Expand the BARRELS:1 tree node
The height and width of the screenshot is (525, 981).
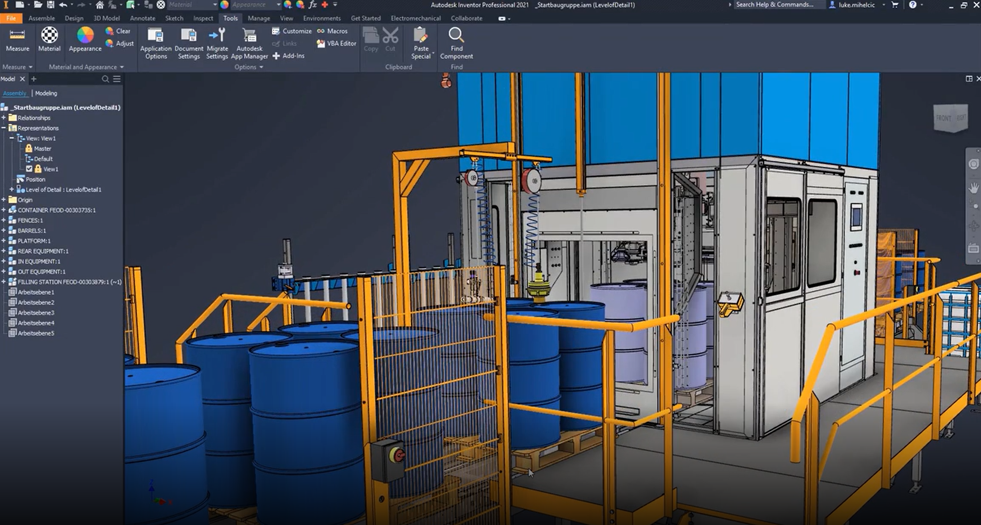pos(4,231)
